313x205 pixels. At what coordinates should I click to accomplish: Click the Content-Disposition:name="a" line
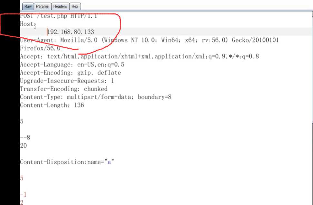coord(67,162)
